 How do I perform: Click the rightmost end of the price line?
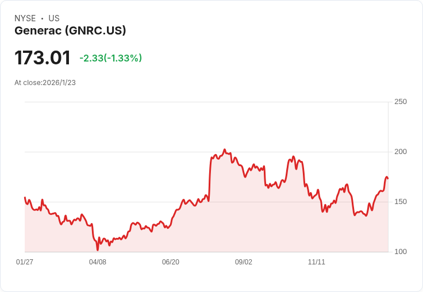(388, 178)
